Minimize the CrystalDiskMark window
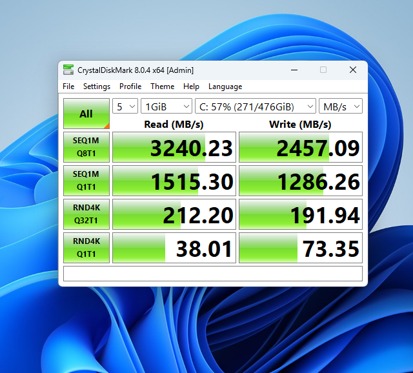The image size is (413, 373). pyautogui.click(x=294, y=70)
